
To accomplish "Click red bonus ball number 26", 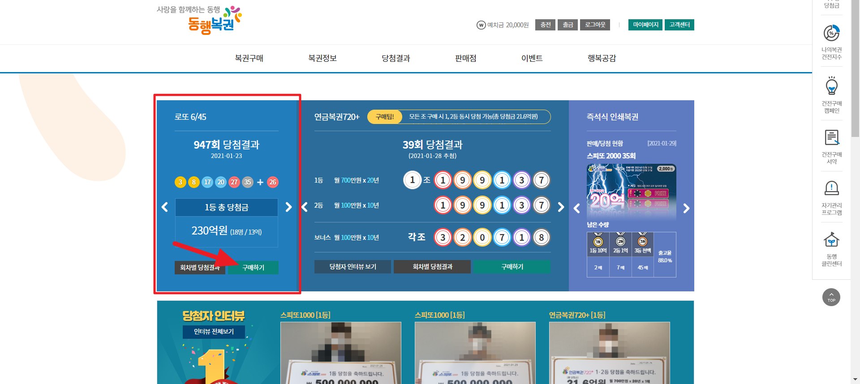I will [272, 182].
